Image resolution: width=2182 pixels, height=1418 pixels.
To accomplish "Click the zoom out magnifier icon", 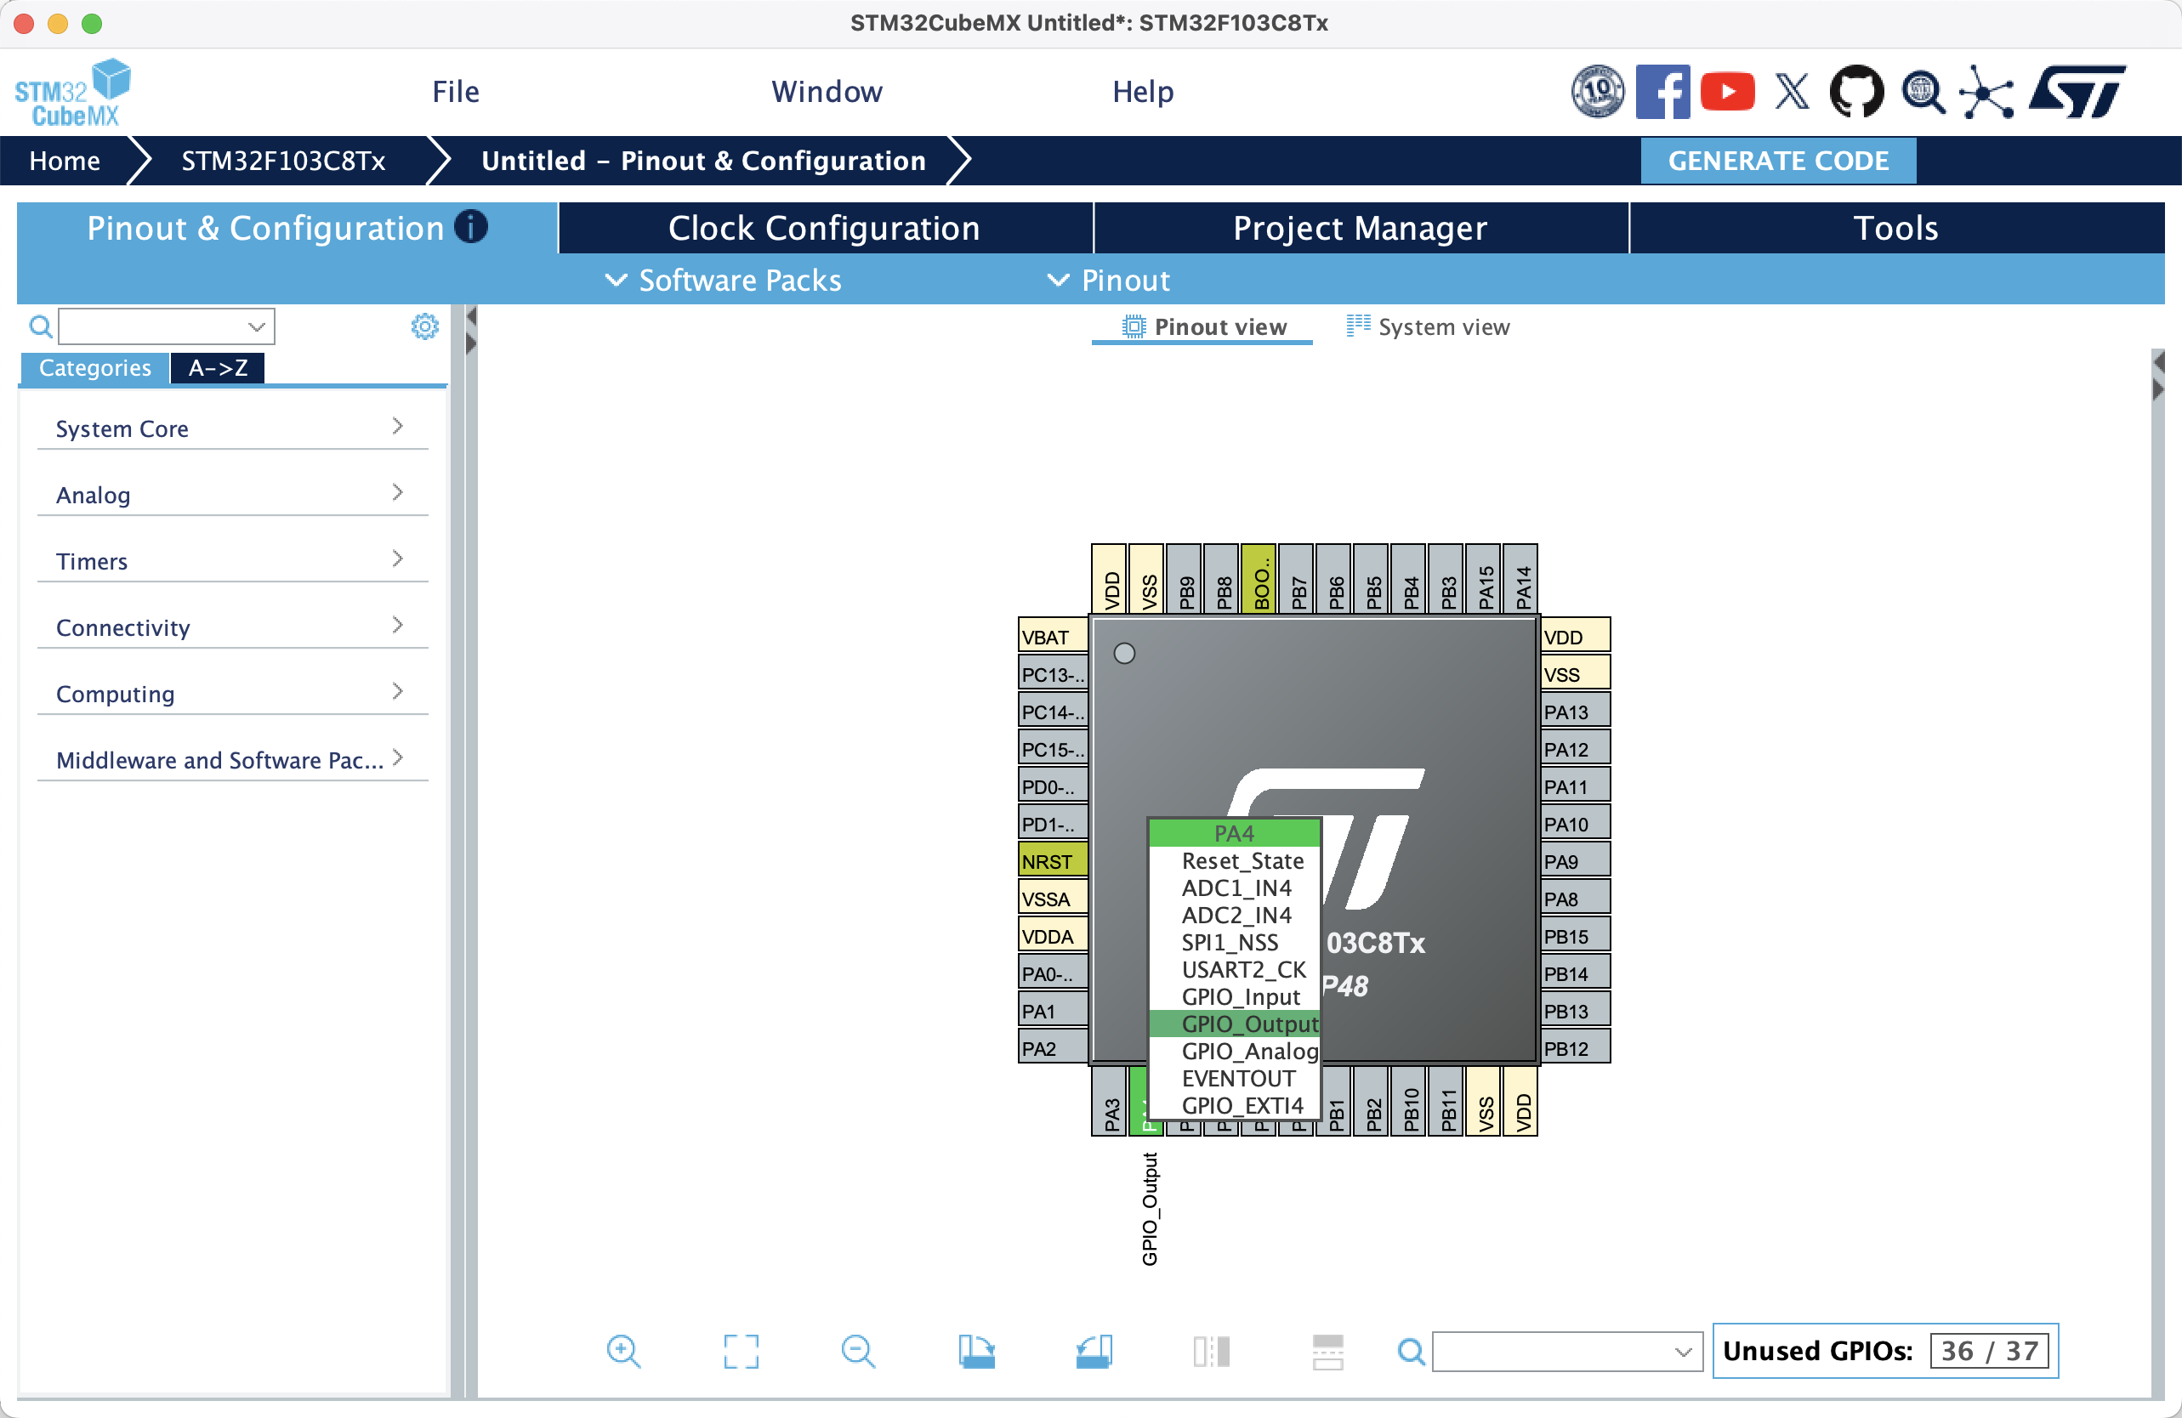I will 858,1351.
